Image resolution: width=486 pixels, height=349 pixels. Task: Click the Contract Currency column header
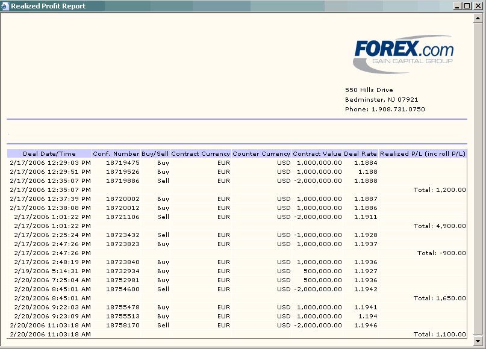[201, 153]
